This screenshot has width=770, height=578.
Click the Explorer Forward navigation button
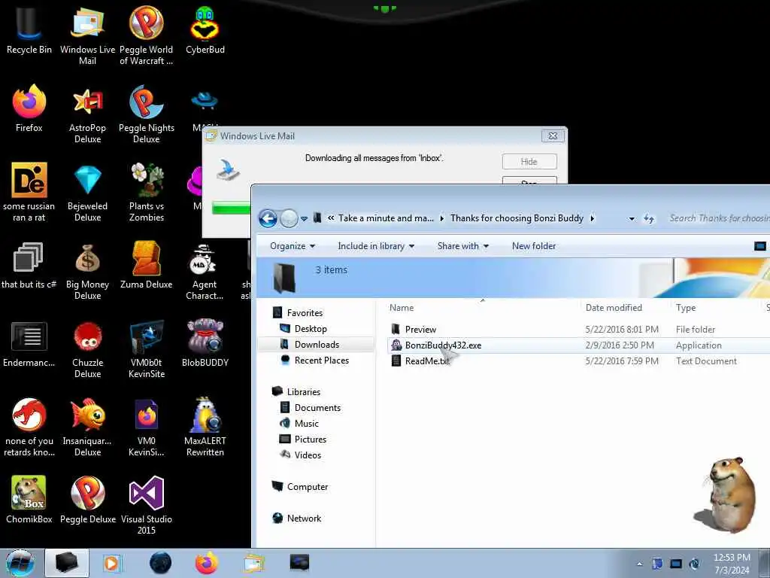pos(289,218)
